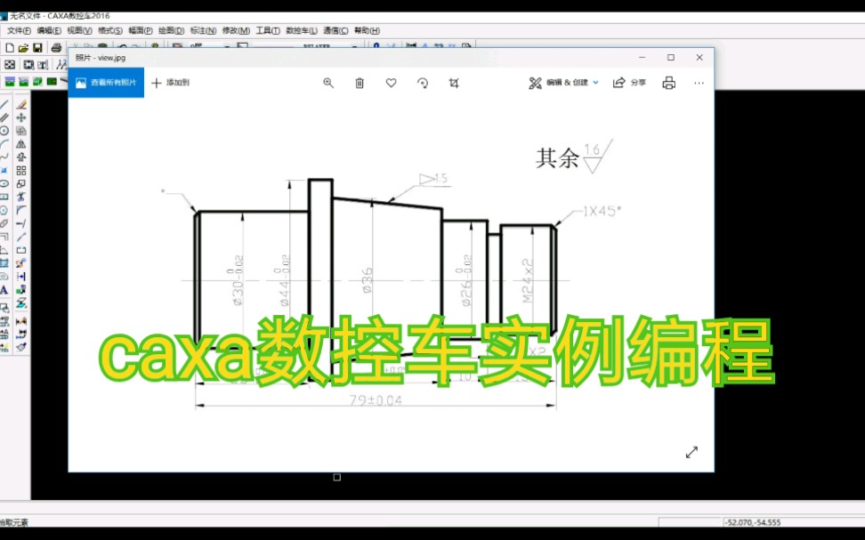Click 分享 share button in Photos
This screenshot has width=865, height=540.
click(x=629, y=83)
